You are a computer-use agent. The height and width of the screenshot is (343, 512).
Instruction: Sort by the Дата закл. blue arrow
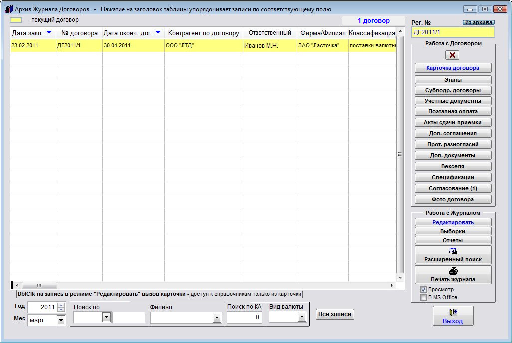click(x=49, y=32)
